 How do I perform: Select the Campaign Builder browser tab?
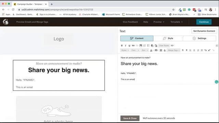tap(30, 4)
